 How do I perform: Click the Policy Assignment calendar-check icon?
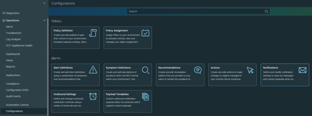tap(145, 33)
